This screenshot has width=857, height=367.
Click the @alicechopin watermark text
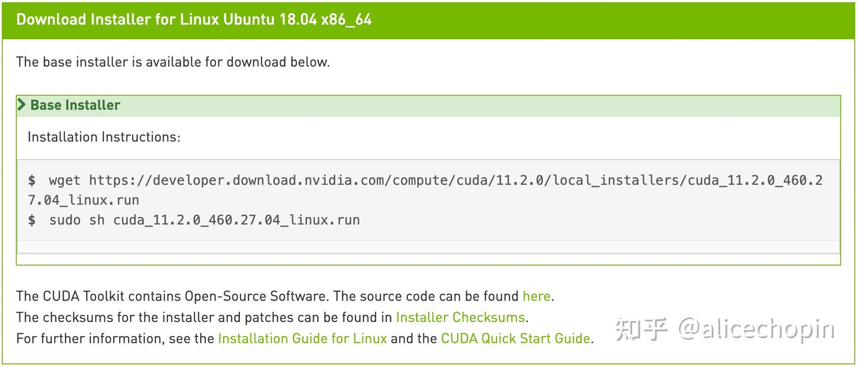[756, 329]
